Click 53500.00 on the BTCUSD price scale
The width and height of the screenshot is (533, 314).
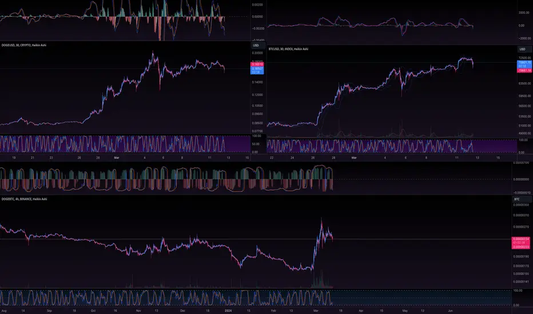(524, 116)
